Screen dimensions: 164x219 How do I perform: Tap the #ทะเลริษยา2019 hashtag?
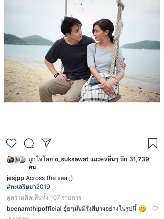pyautogui.click(x=28, y=187)
